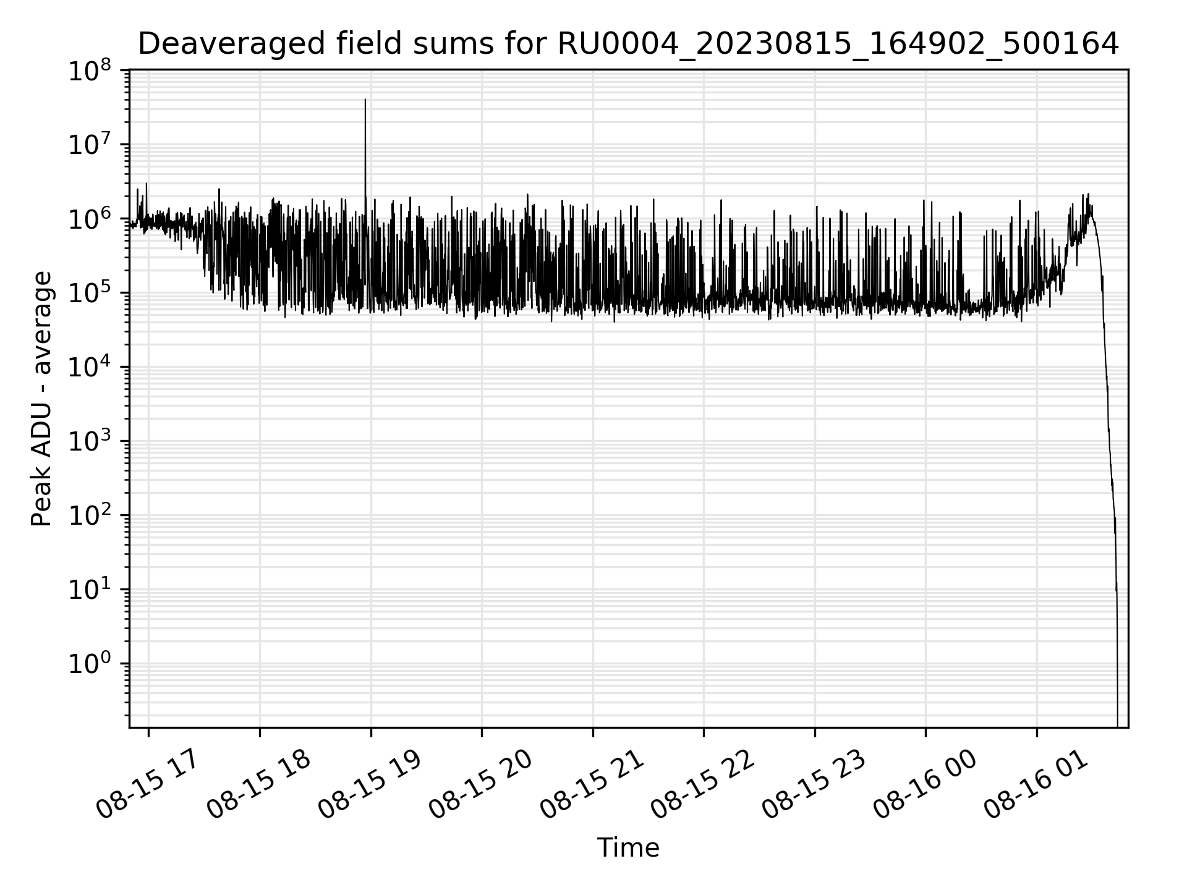The height and width of the screenshot is (890, 1187).
Task: Click y-axis tick label 10^4
Action: pyautogui.click(x=90, y=368)
